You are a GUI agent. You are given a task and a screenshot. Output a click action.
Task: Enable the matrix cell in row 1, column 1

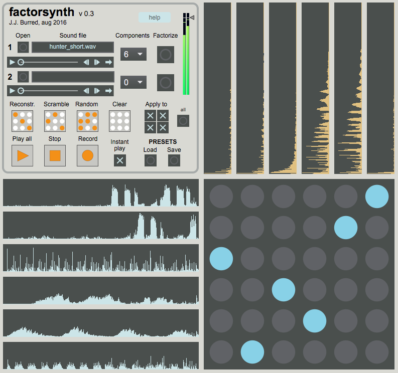[221, 197]
